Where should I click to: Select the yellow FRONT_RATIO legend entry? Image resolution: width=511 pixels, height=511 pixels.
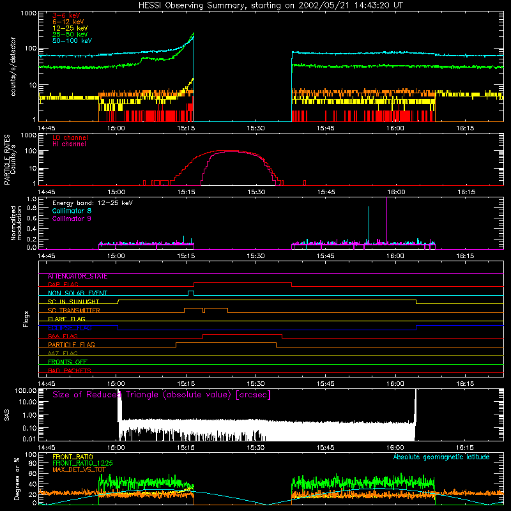click(x=72, y=457)
